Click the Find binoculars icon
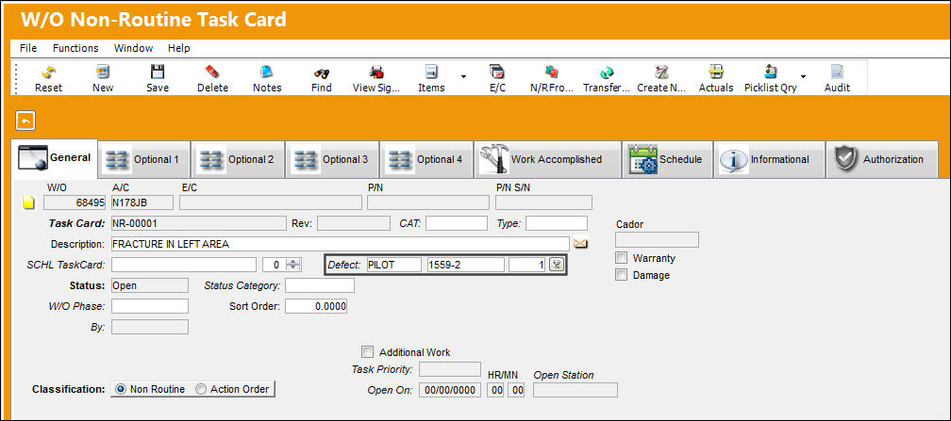 coord(322,73)
